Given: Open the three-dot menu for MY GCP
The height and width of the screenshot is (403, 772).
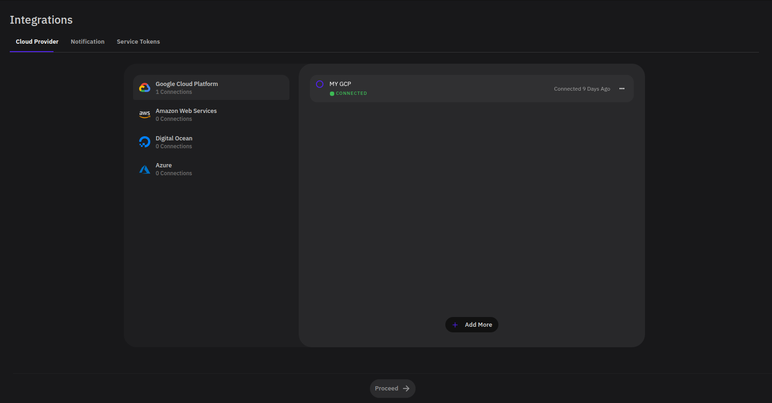Looking at the screenshot, I should [x=622, y=89].
